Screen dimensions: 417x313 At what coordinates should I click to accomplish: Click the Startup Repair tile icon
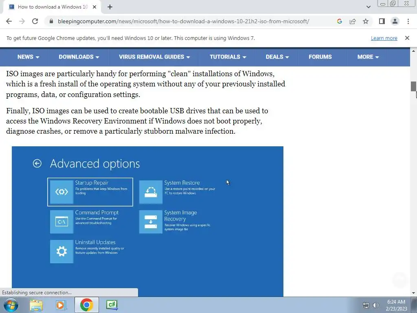62,192
